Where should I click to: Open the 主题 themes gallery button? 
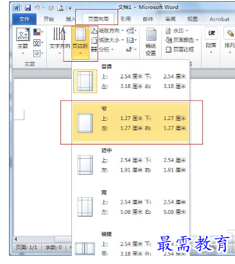pyautogui.click(x=23, y=41)
